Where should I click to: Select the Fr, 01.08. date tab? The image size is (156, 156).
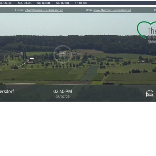(81, 3)
